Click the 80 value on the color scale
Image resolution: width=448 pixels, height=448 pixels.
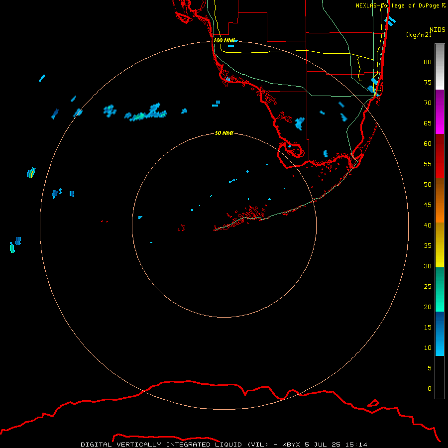coord(428,62)
